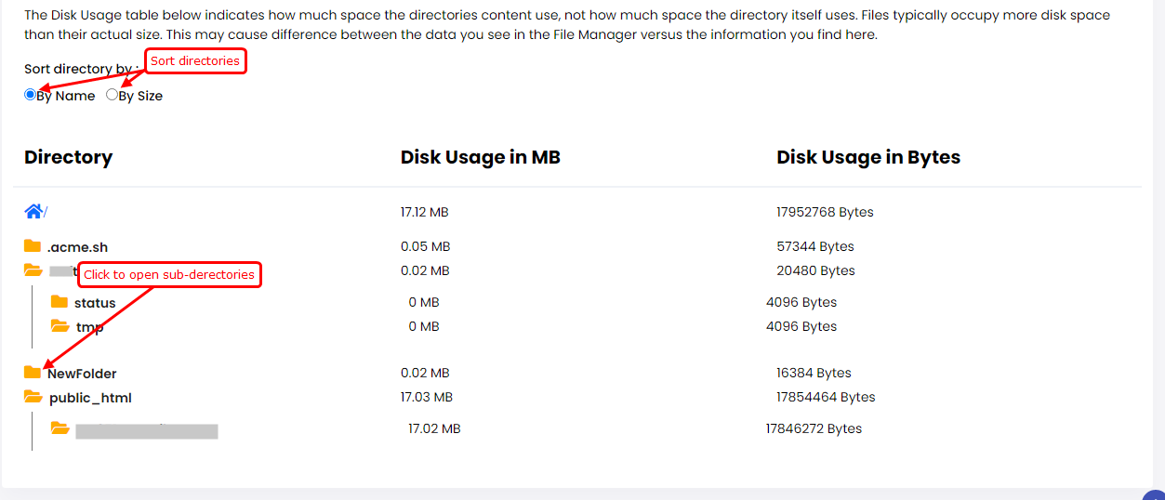Screen dimensions: 1165x500
Task: Select the By Name sort radio button
Action: click(x=31, y=95)
